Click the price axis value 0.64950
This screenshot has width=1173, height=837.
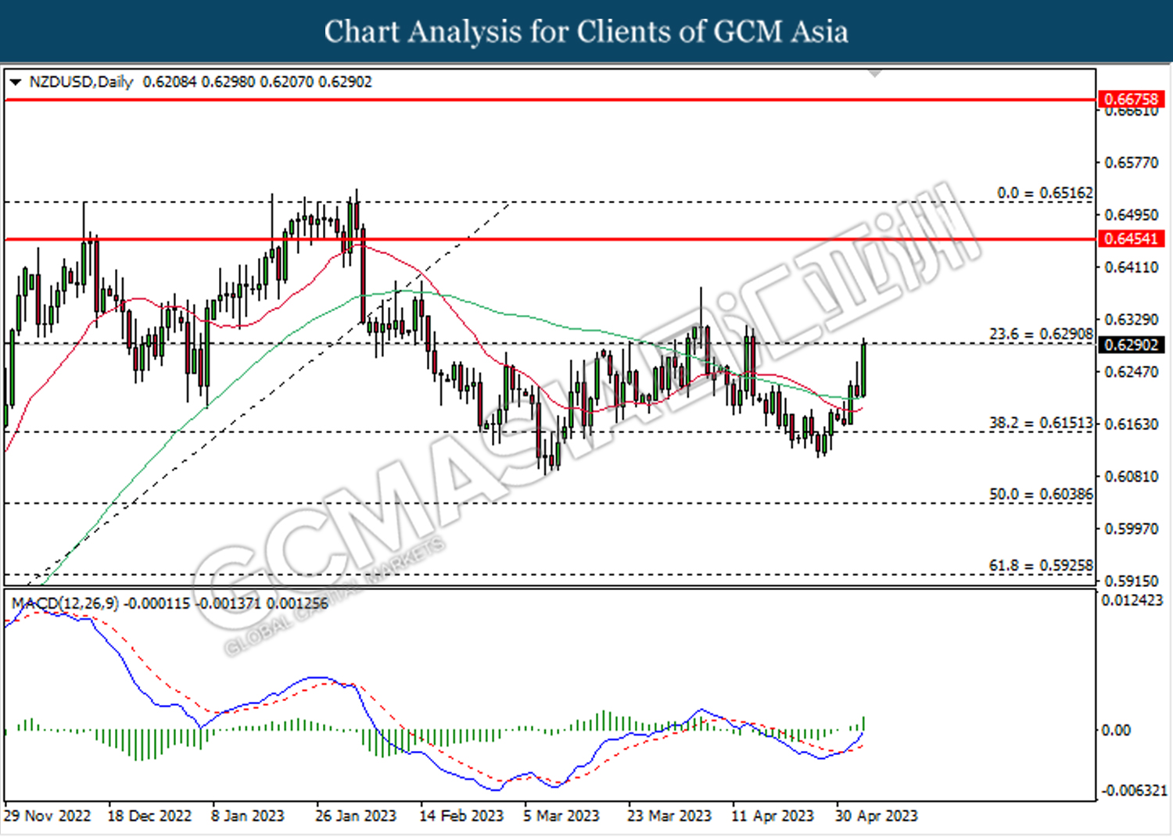1131,214
